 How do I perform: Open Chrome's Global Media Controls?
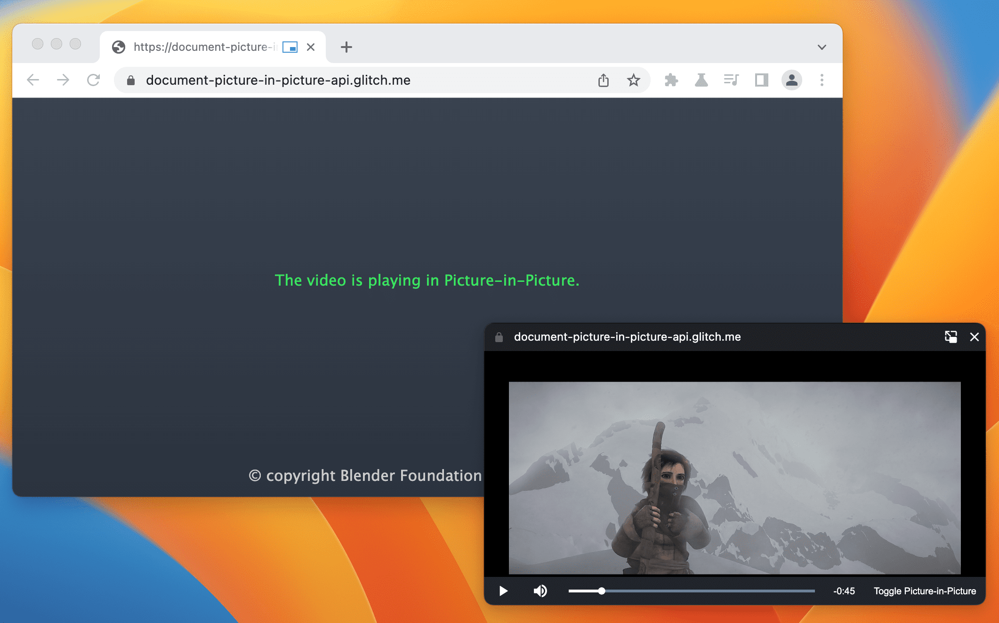(x=731, y=80)
